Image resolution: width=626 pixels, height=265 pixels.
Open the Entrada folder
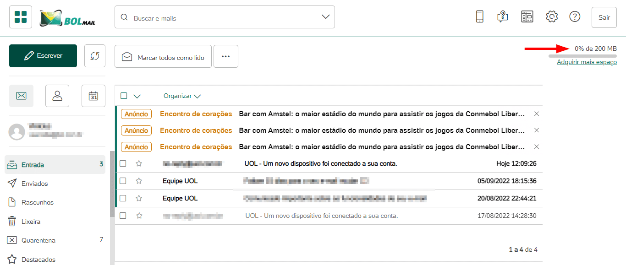55,164
